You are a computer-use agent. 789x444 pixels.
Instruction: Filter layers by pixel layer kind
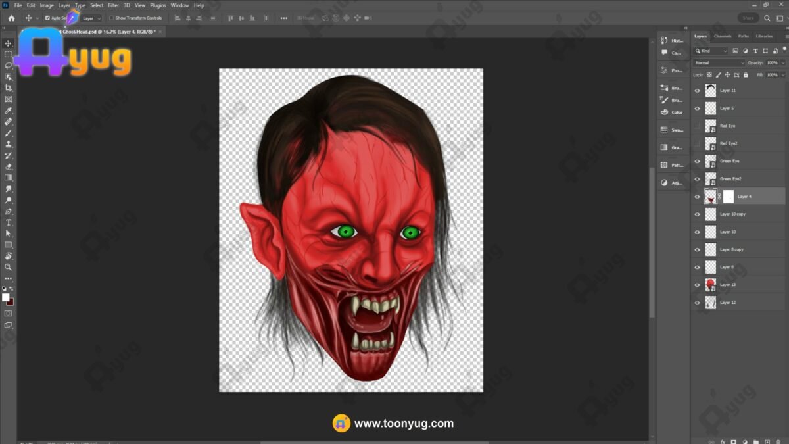(735, 51)
